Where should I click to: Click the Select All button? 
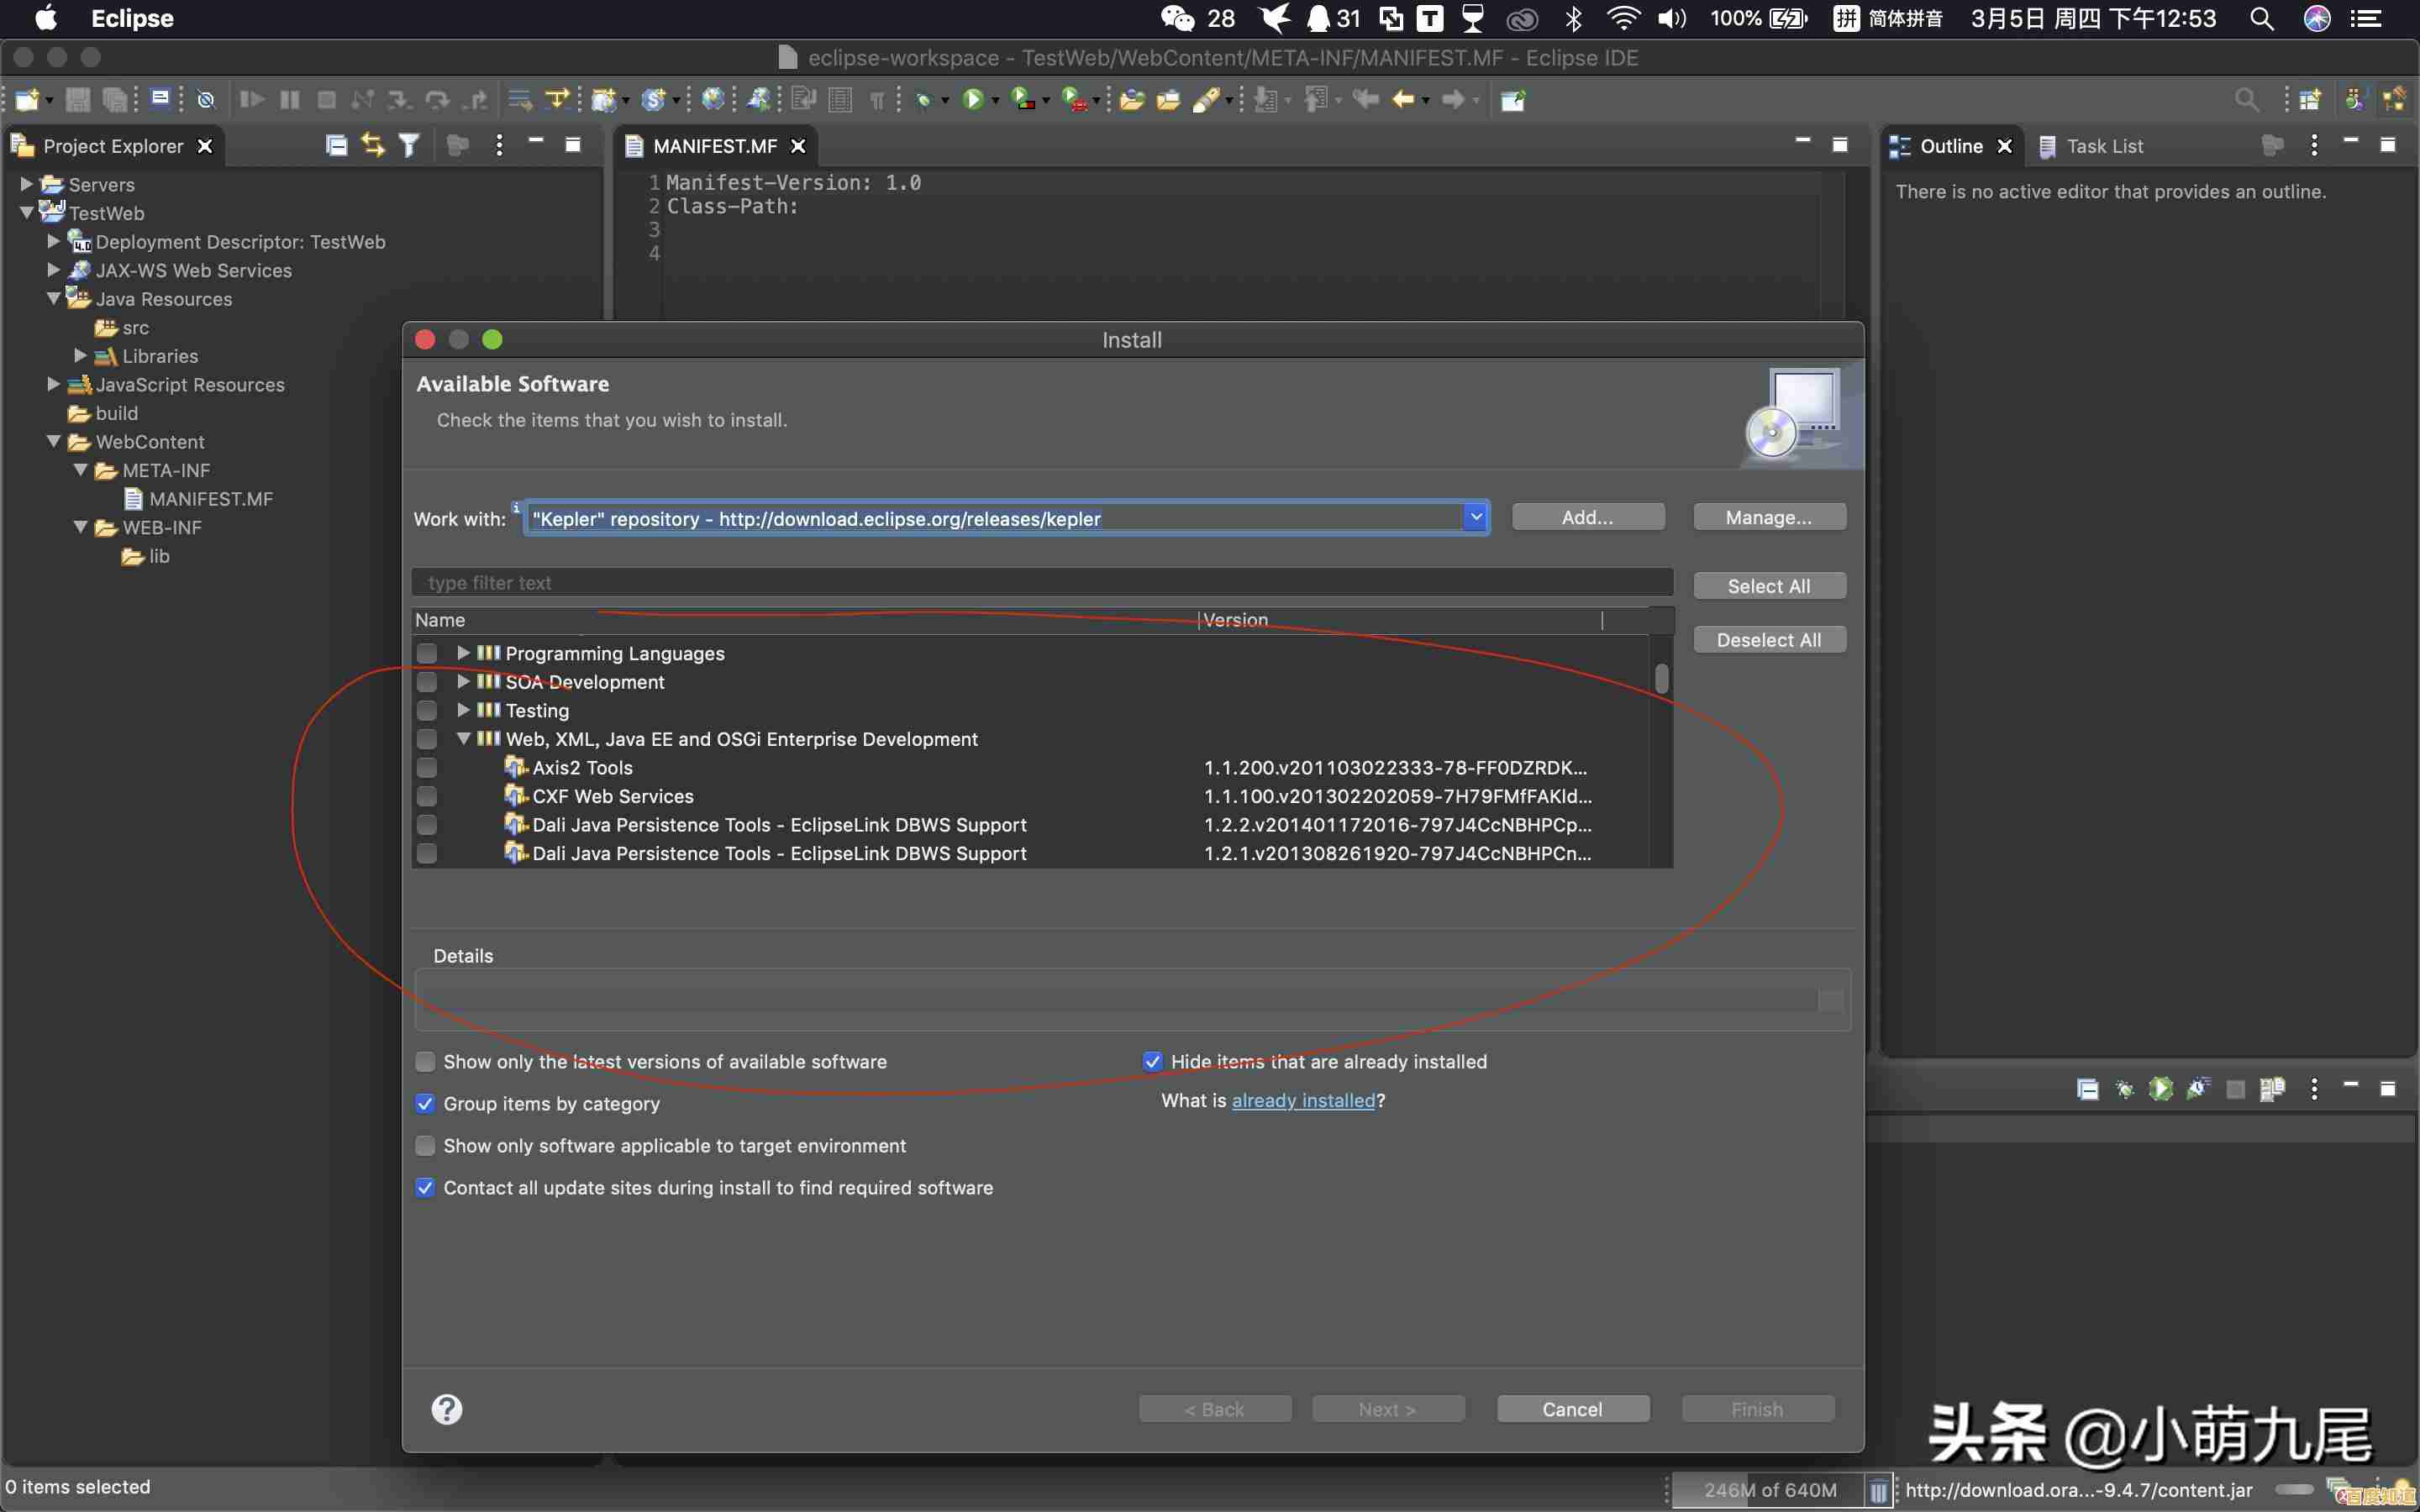tap(1768, 586)
